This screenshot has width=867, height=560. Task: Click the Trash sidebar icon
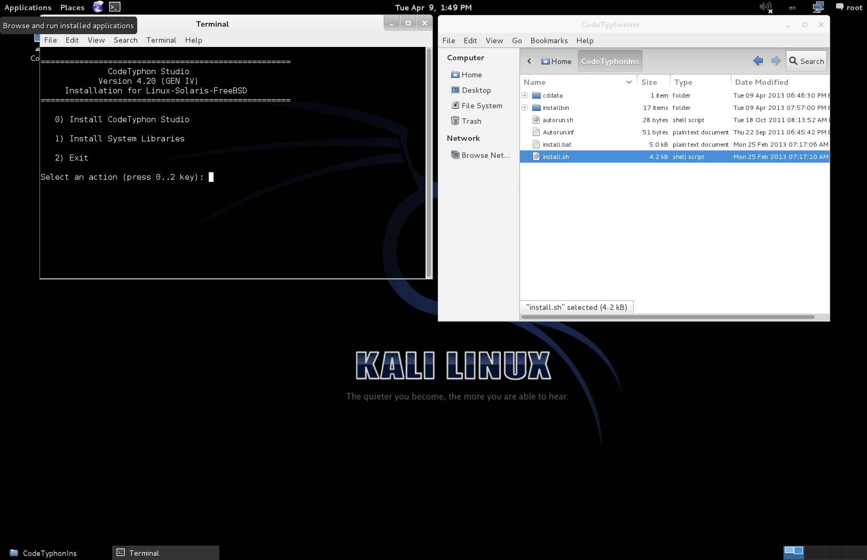[x=455, y=121]
